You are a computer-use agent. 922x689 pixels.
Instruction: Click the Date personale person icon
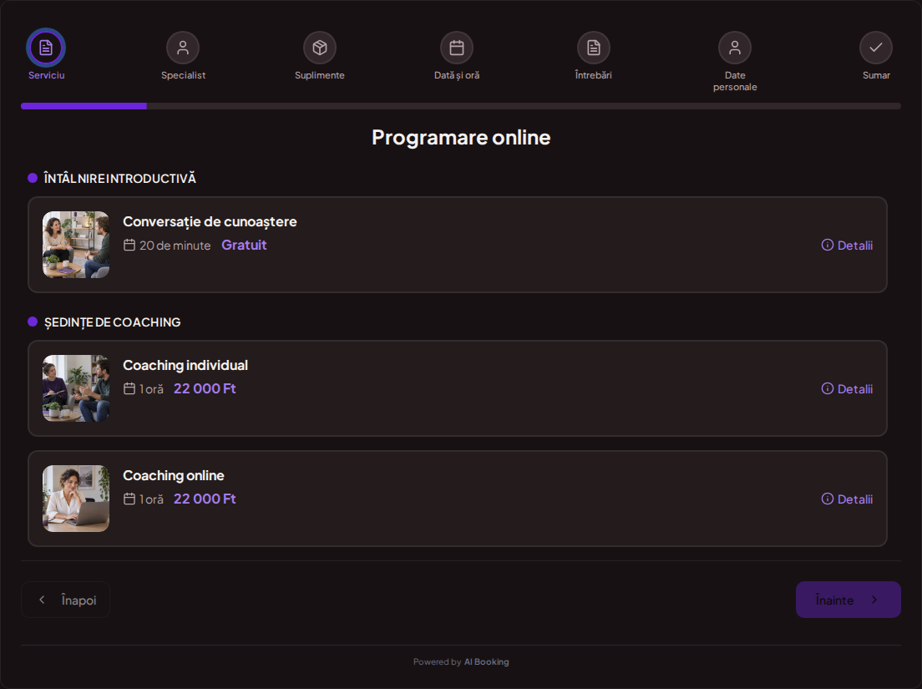click(x=735, y=48)
